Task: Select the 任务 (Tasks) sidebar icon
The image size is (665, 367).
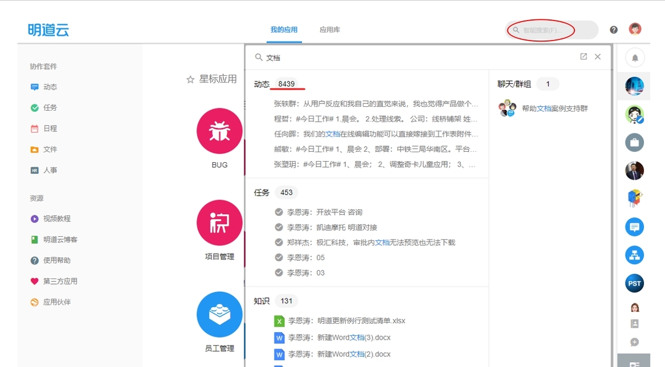Action: coord(47,107)
